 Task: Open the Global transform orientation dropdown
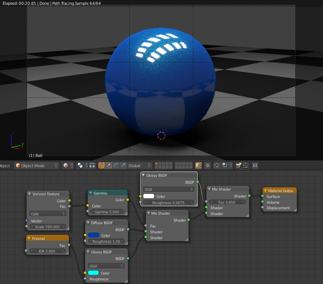click(139, 165)
